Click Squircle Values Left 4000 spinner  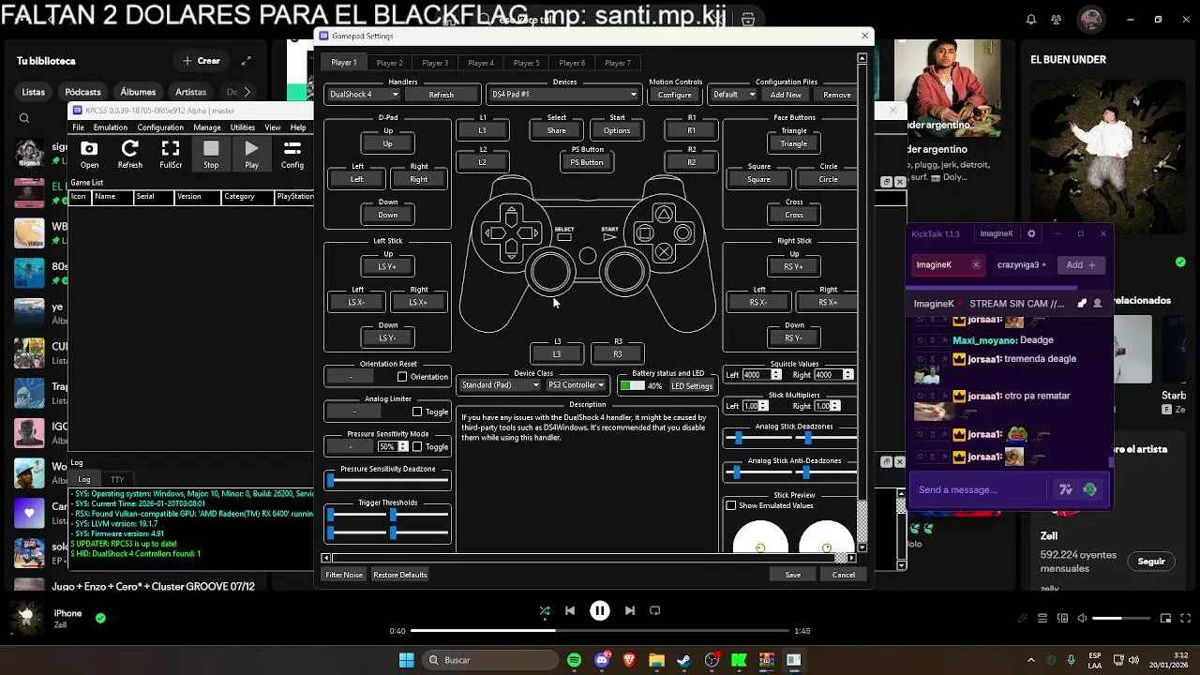tap(761, 375)
